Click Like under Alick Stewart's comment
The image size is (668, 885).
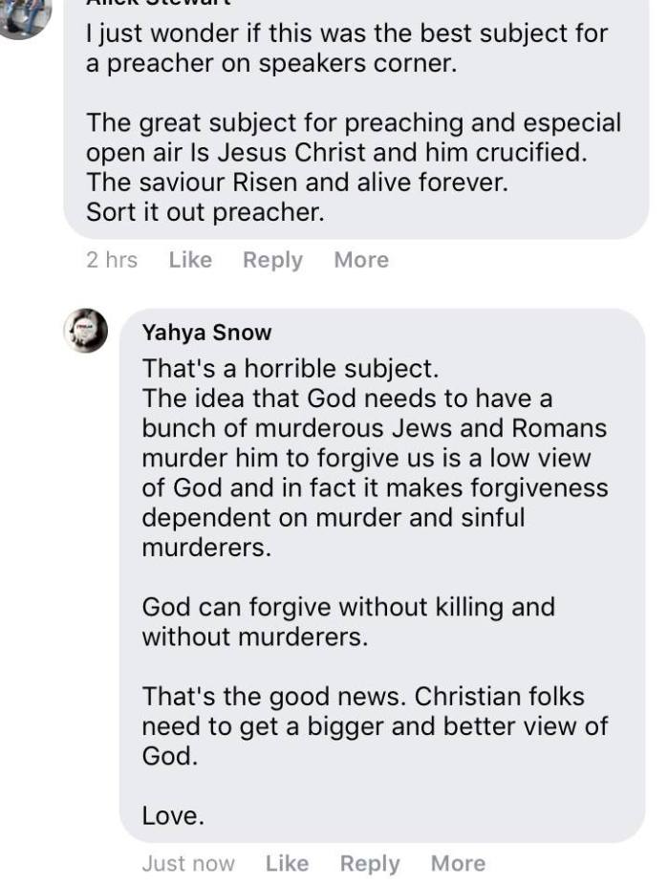tap(190, 259)
